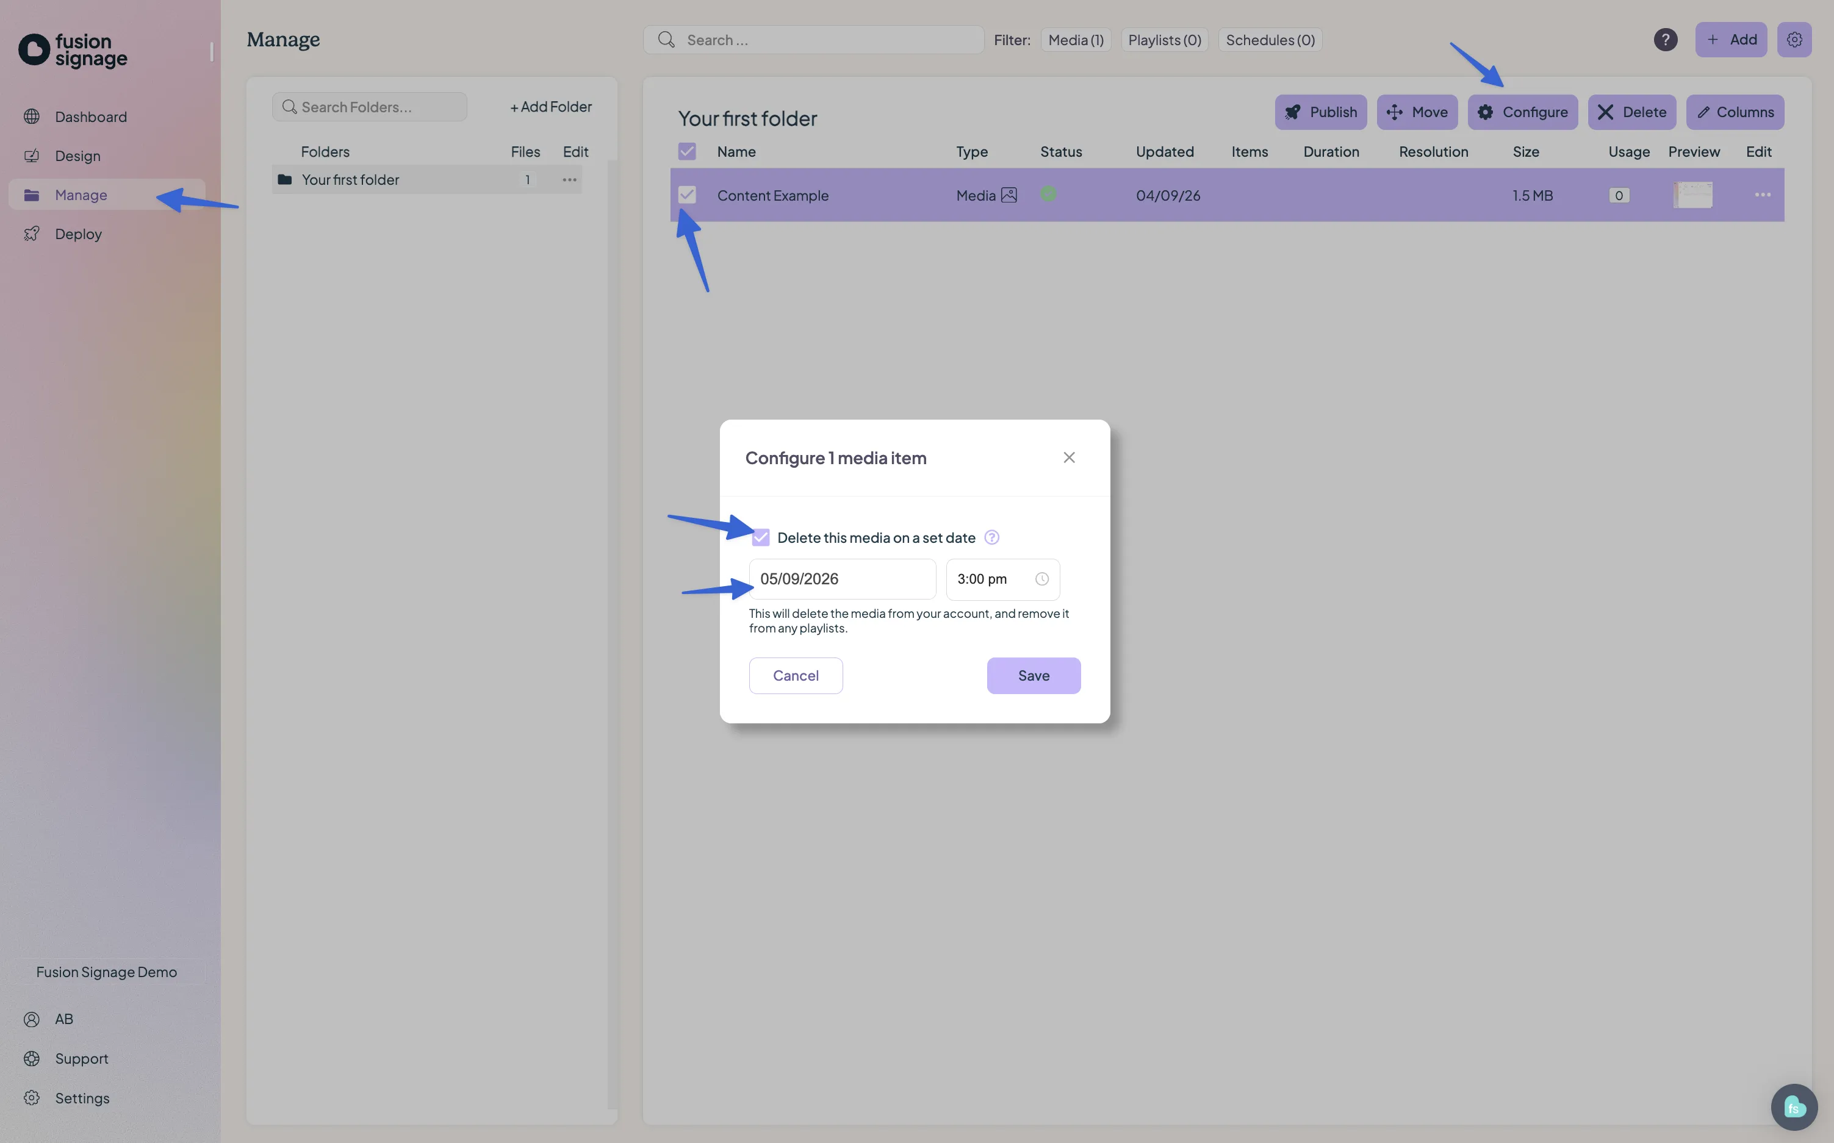The width and height of the screenshot is (1834, 1143).
Task: Click the Search Folders field
Action: pyautogui.click(x=370, y=107)
